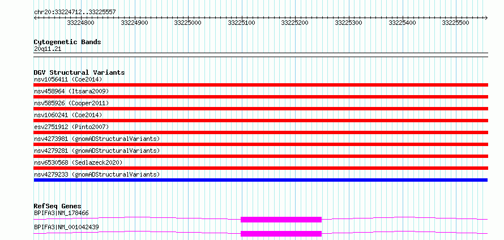Click ruler tick label 33225300
Image resolution: width=504 pixels, height=240 pixels.
coord(348,23)
